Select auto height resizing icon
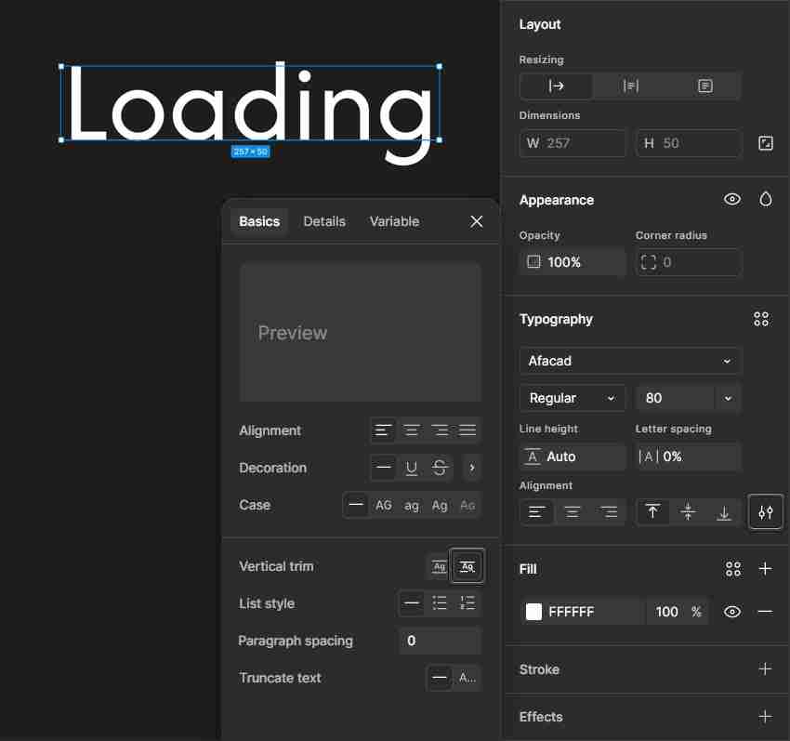 pyautogui.click(x=630, y=86)
